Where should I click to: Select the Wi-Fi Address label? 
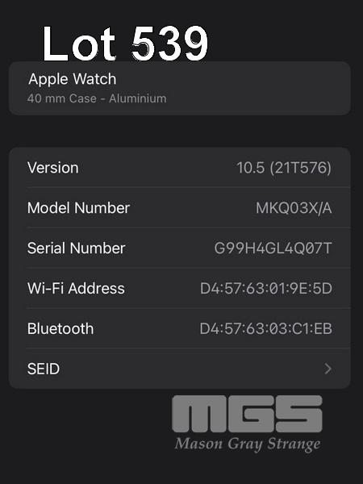pyautogui.click(x=76, y=288)
